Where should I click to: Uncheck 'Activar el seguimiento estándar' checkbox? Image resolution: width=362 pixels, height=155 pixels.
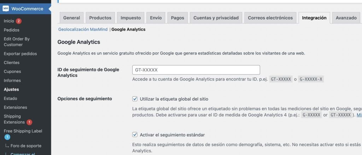[135, 135]
